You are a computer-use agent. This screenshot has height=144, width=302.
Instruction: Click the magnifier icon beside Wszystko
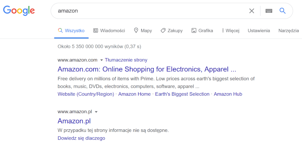[x=60, y=31]
